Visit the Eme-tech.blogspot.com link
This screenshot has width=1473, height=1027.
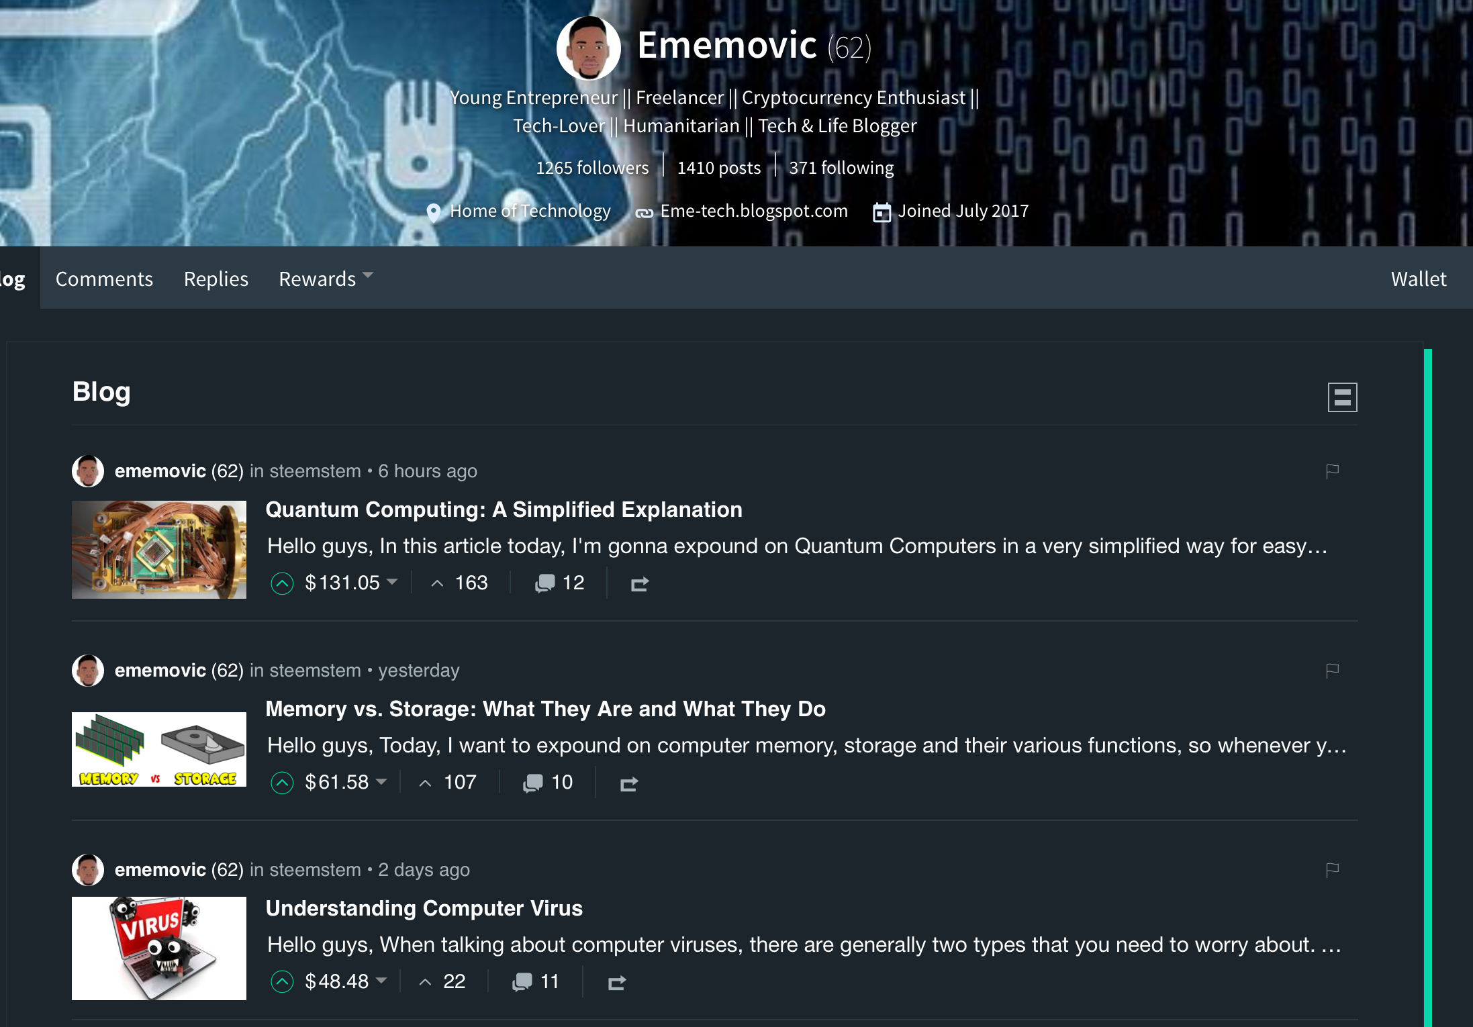click(x=754, y=211)
